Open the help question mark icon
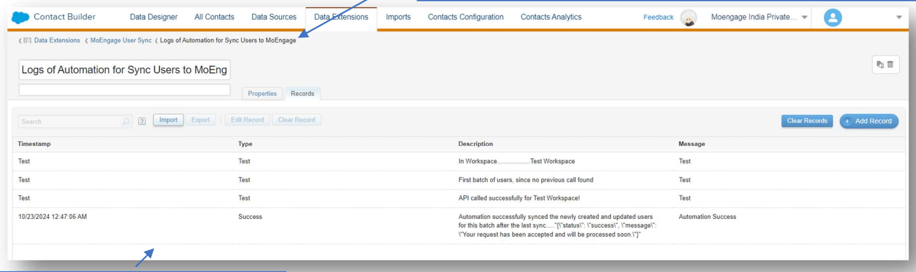The image size is (916, 272). click(x=142, y=121)
